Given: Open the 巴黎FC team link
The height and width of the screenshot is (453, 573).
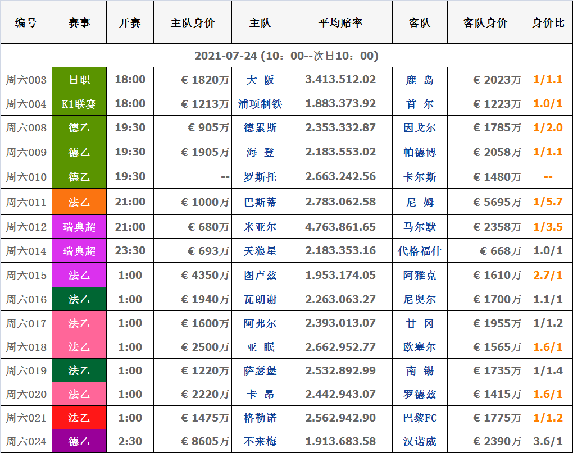Looking at the screenshot, I should point(420,418).
